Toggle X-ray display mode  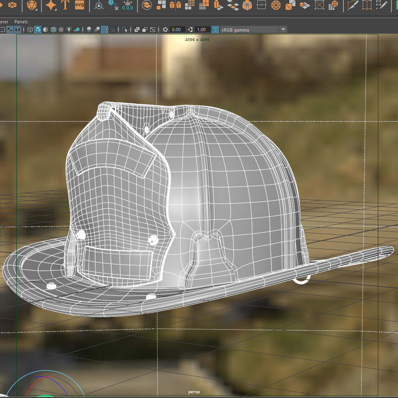(104, 29)
